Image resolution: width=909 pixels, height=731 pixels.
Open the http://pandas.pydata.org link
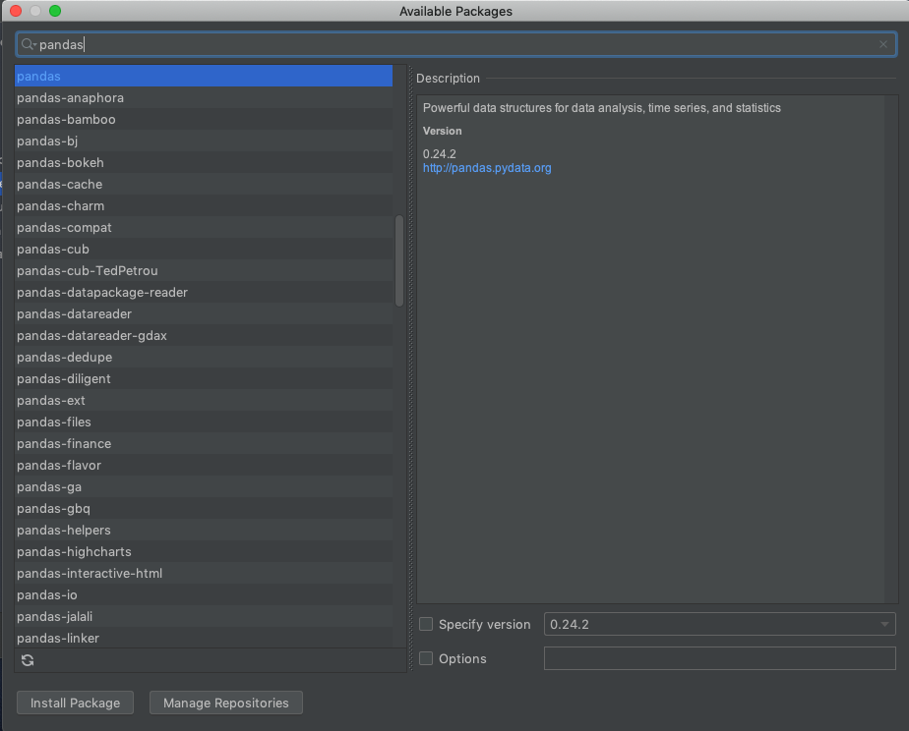[487, 168]
